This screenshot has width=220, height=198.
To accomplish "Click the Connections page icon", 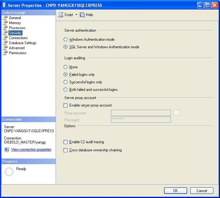I will [5, 38].
